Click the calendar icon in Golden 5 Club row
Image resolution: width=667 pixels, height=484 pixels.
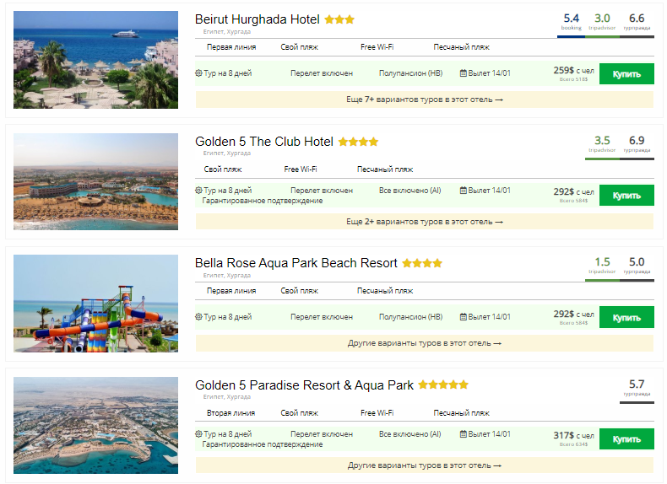[x=464, y=191]
